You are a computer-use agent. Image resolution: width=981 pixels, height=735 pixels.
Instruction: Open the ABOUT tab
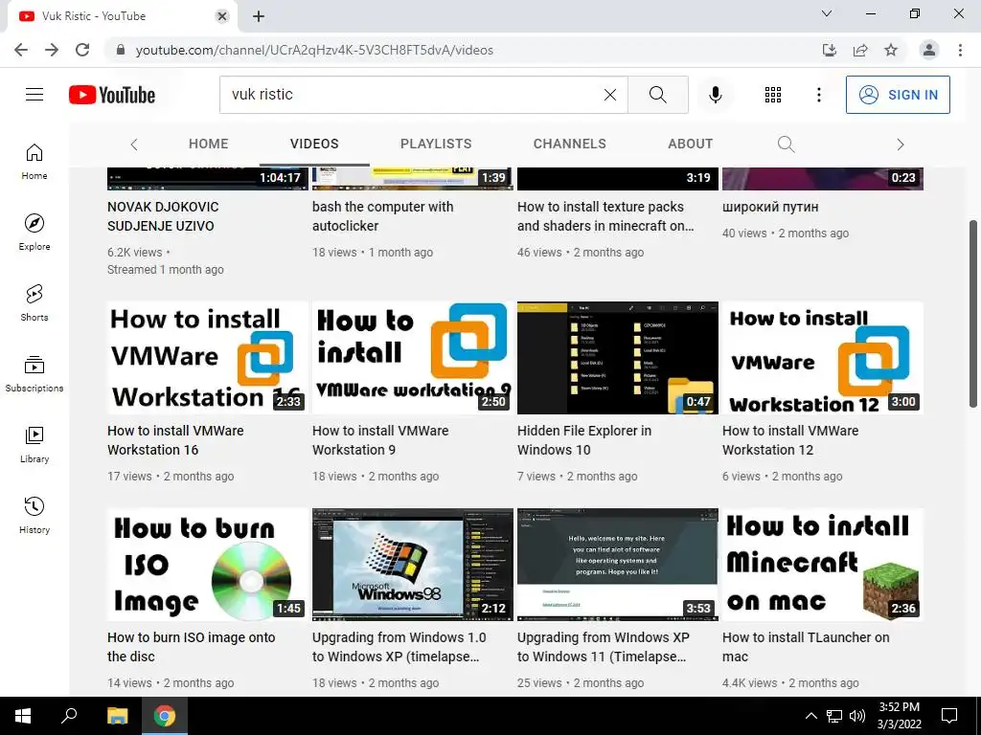(690, 144)
